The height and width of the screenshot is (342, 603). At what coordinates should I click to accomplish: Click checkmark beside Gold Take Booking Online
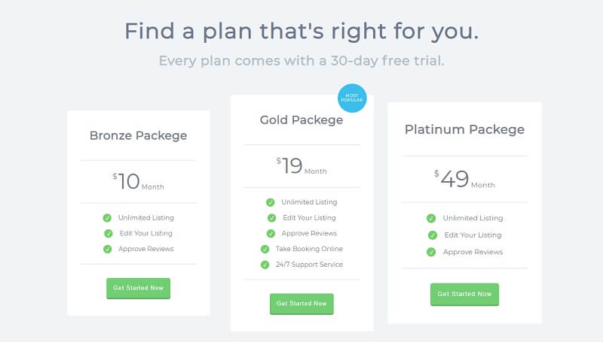[x=265, y=250]
